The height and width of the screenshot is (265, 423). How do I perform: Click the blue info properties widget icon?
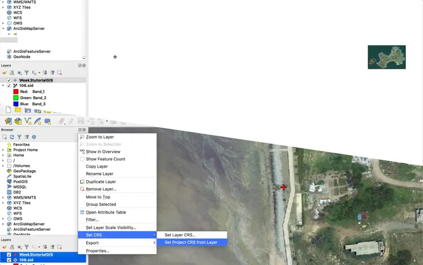pos(34,137)
